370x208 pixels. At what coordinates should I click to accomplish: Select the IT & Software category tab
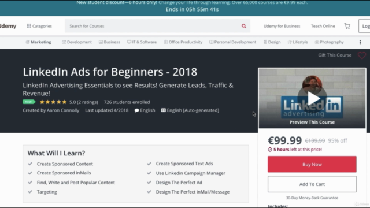click(142, 42)
